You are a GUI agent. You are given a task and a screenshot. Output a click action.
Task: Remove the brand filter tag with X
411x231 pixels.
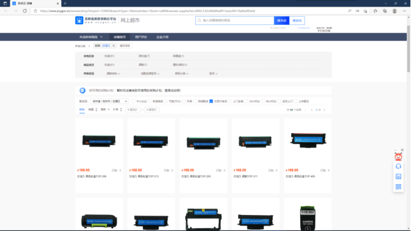[113, 46]
